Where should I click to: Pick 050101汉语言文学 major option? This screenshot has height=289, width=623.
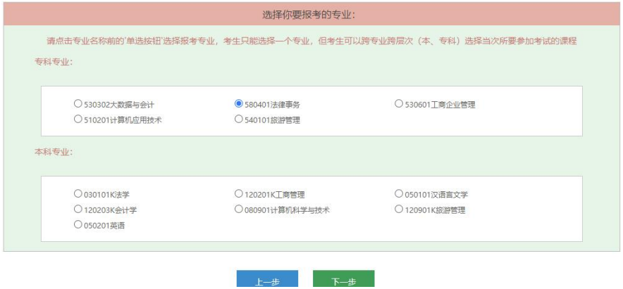coord(400,194)
